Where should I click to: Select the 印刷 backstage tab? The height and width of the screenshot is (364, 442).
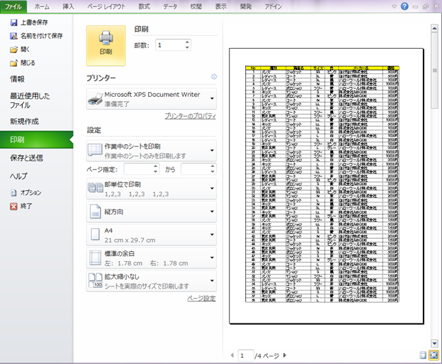click(x=36, y=139)
